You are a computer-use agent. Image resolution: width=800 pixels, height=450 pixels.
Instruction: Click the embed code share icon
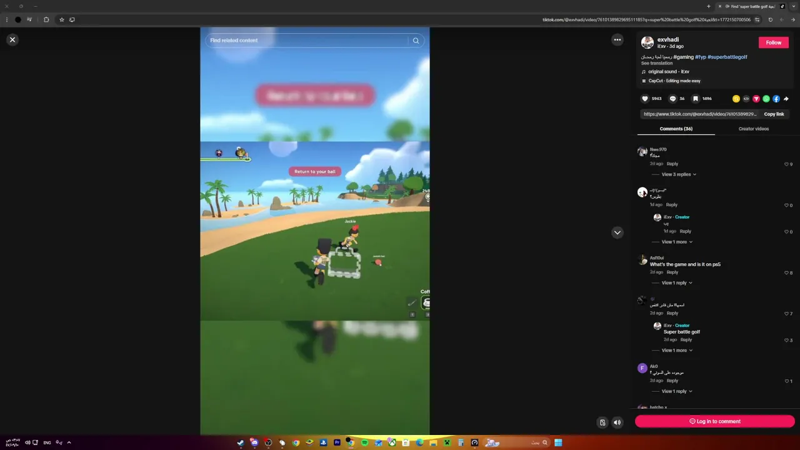point(746,99)
